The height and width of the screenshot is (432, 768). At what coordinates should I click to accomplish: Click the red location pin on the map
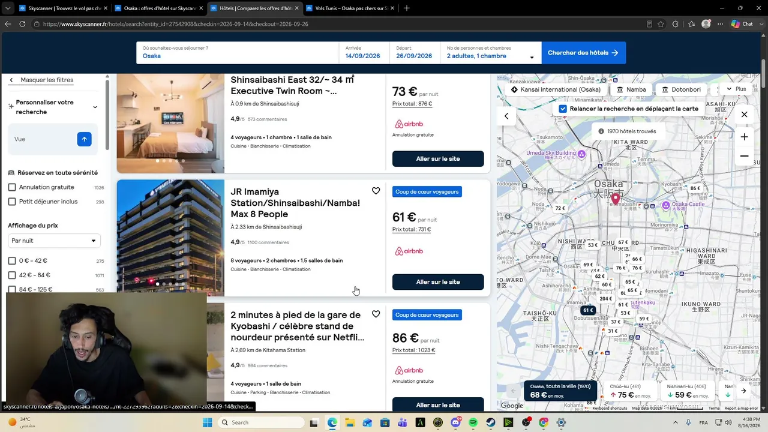[x=615, y=199]
